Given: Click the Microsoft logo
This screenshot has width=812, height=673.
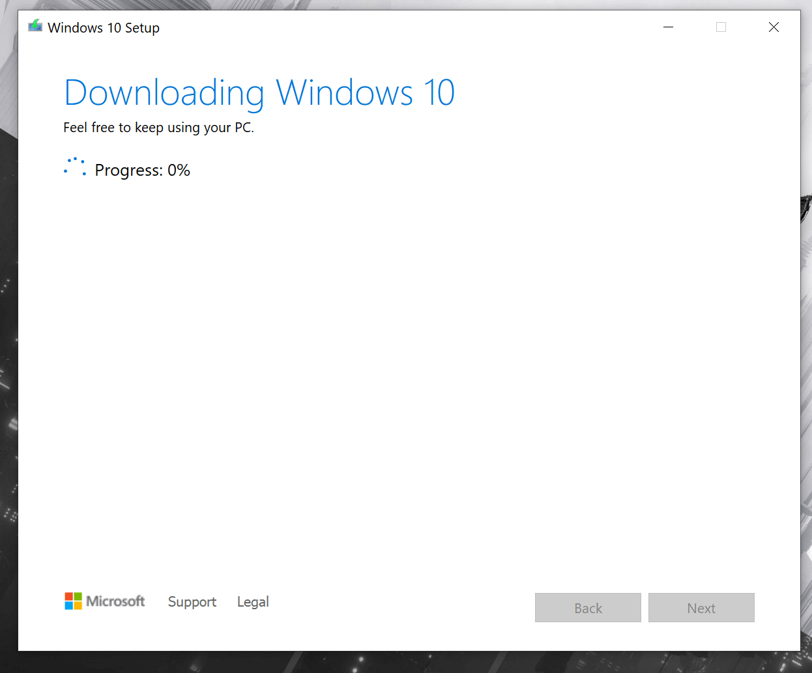Looking at the screenshot, I should 105,601.
